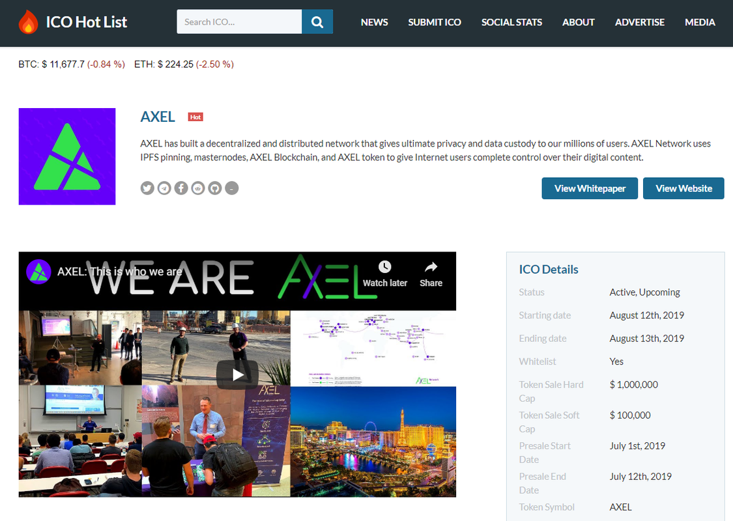The width and height of the screenshot is (733, 521).
Task: Click the 'Starting date' label
Action: 545,315
